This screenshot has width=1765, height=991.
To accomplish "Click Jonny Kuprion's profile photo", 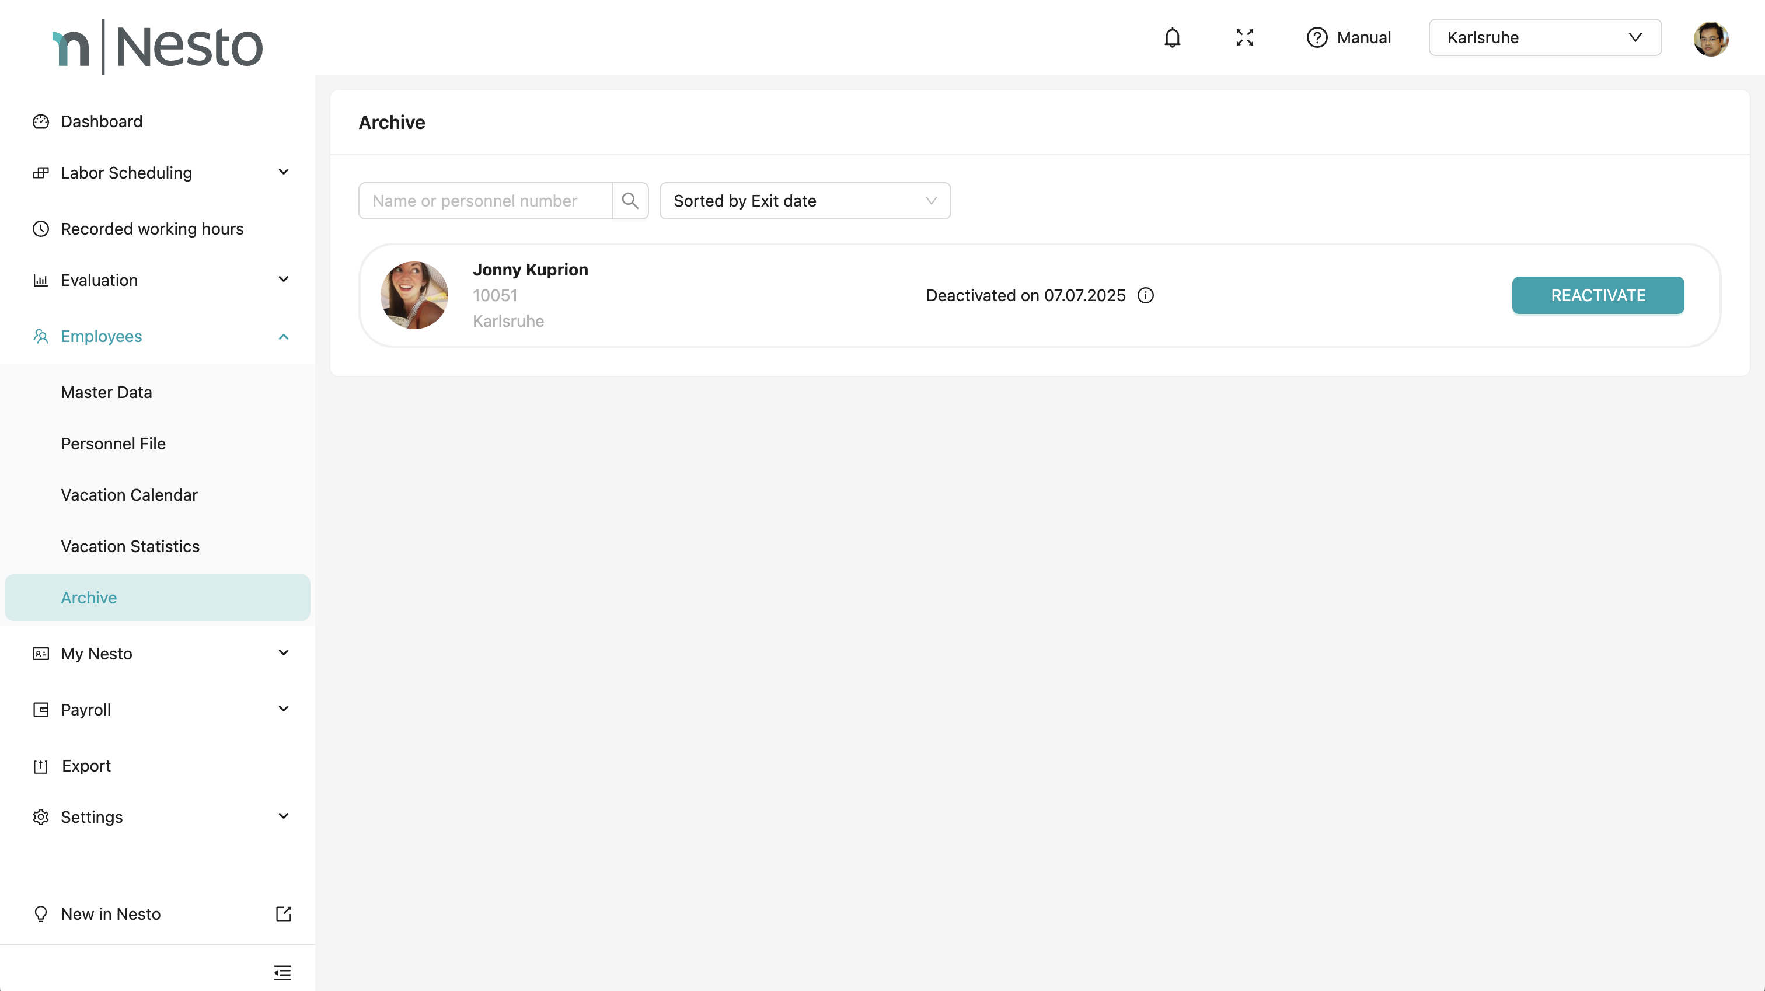I will pos(414,295).
